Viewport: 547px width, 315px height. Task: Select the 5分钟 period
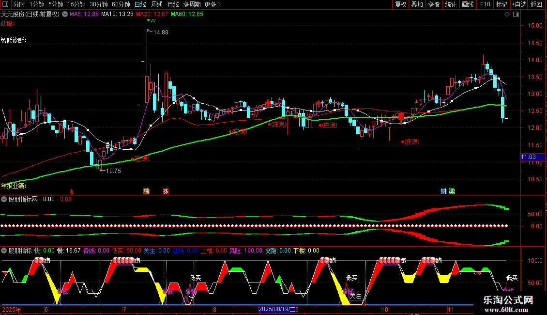pyautogui.click(x=56, y=4)
